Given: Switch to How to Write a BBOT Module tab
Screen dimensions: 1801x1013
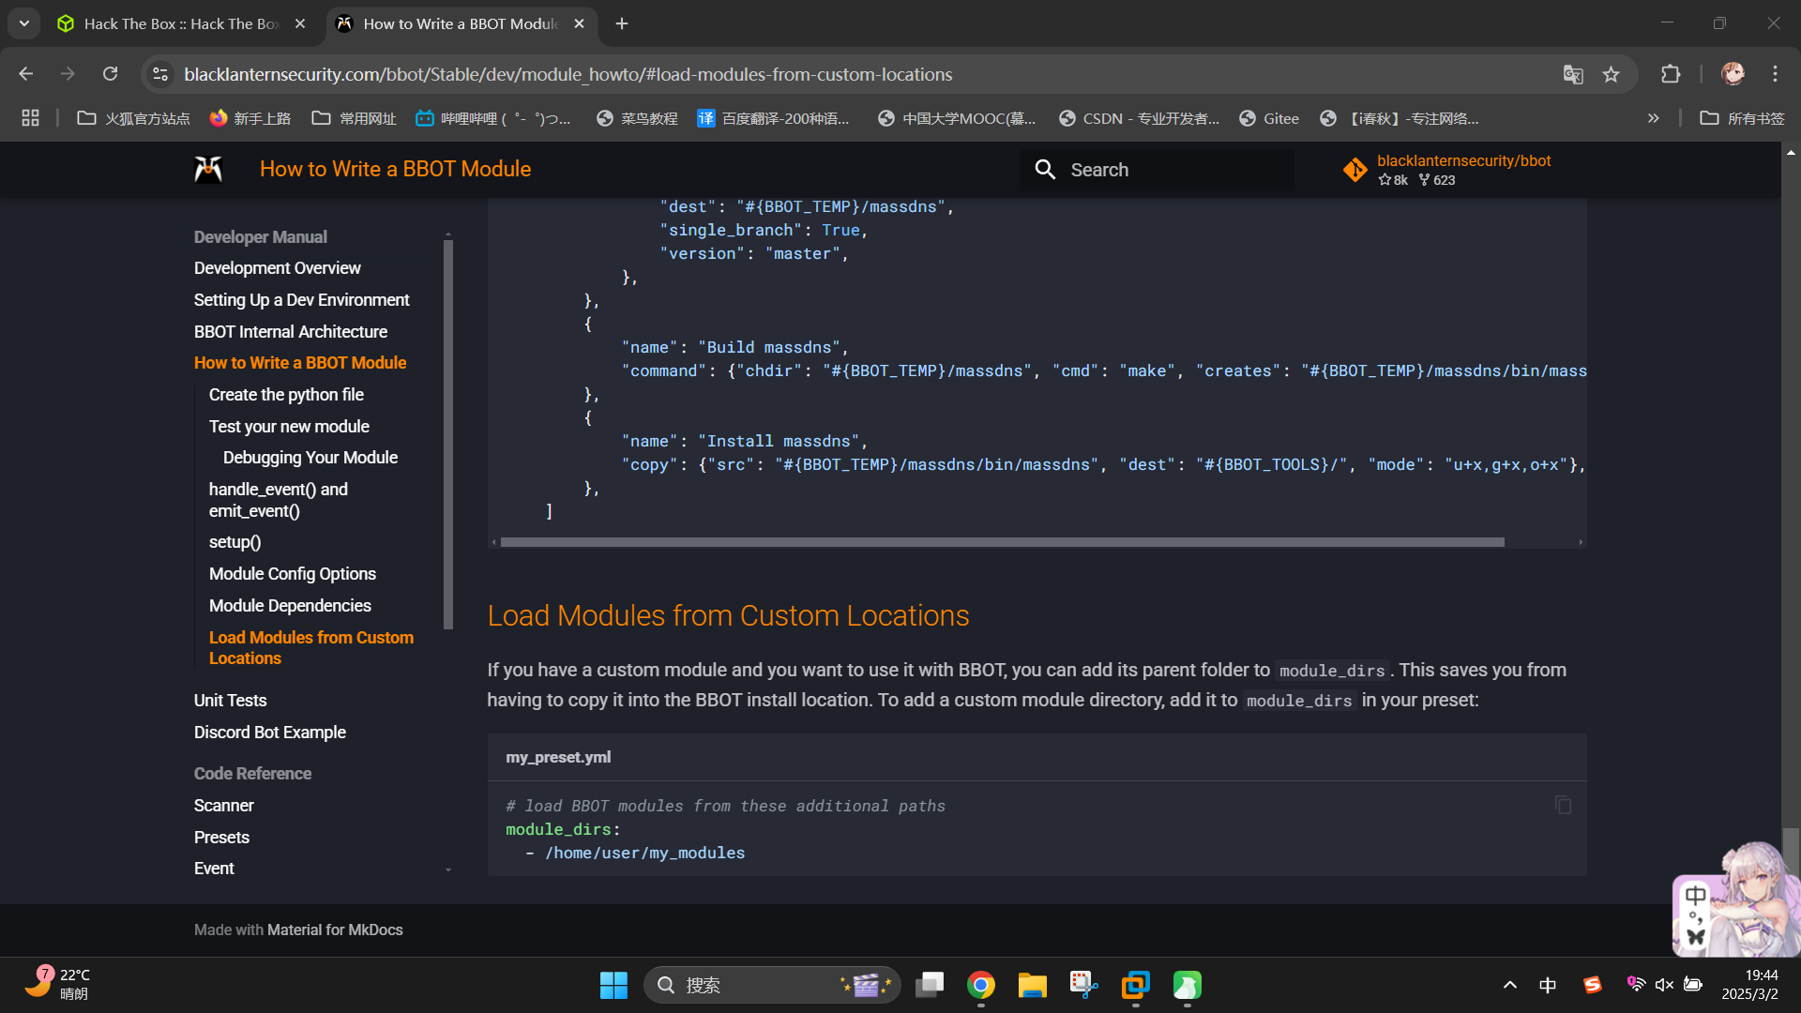Looking at the screenshot, I should pos(448,23).
